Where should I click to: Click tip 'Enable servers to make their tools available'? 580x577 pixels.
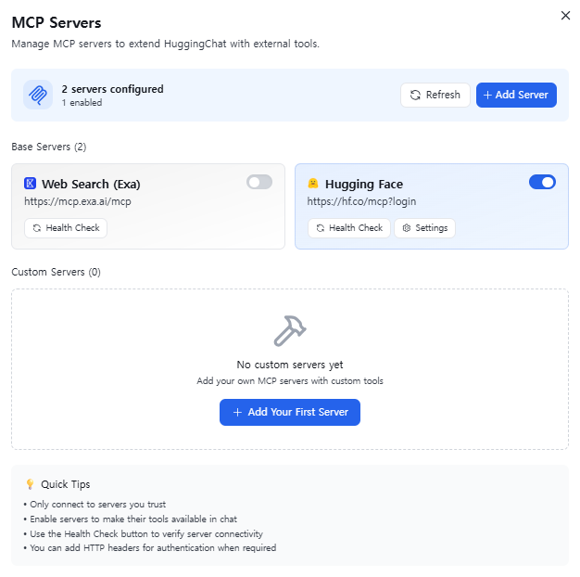coord(133,519)
